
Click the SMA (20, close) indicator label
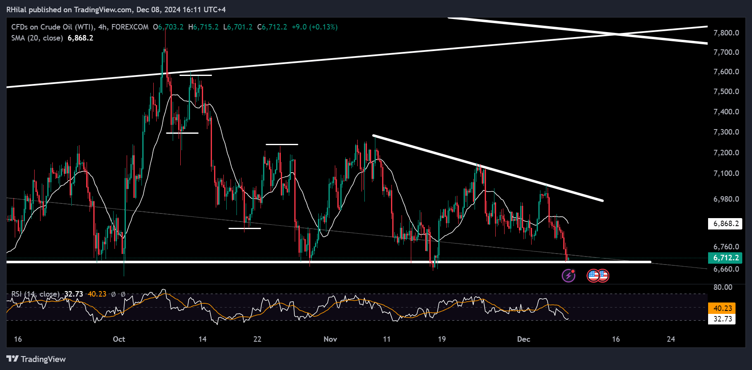click(x=37, y=38)
